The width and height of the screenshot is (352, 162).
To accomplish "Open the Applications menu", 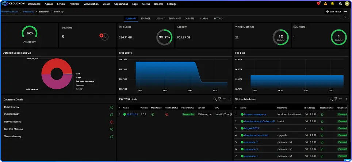I will pyautogui.click(x=121, y=4).
